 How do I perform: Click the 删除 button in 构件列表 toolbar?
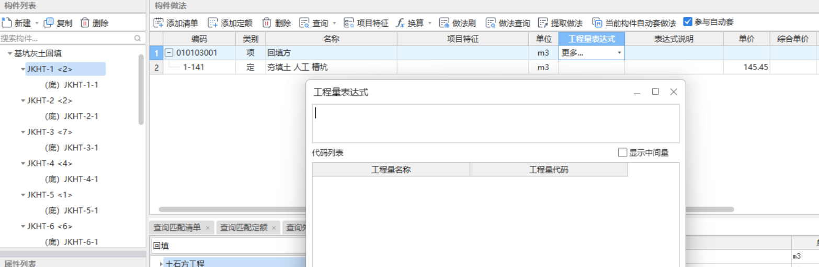pyautogui.click(x=95, y=23)
